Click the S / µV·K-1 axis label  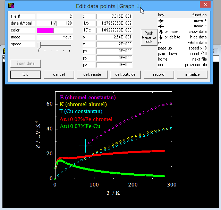38,134
